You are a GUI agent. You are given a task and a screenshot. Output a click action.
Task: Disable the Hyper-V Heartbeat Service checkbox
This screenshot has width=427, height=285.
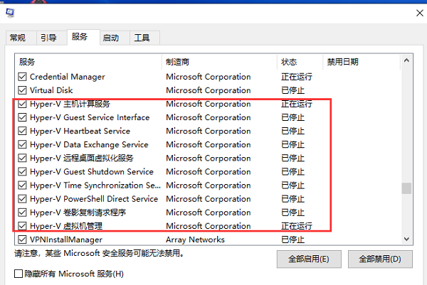[x=21, y=131]
